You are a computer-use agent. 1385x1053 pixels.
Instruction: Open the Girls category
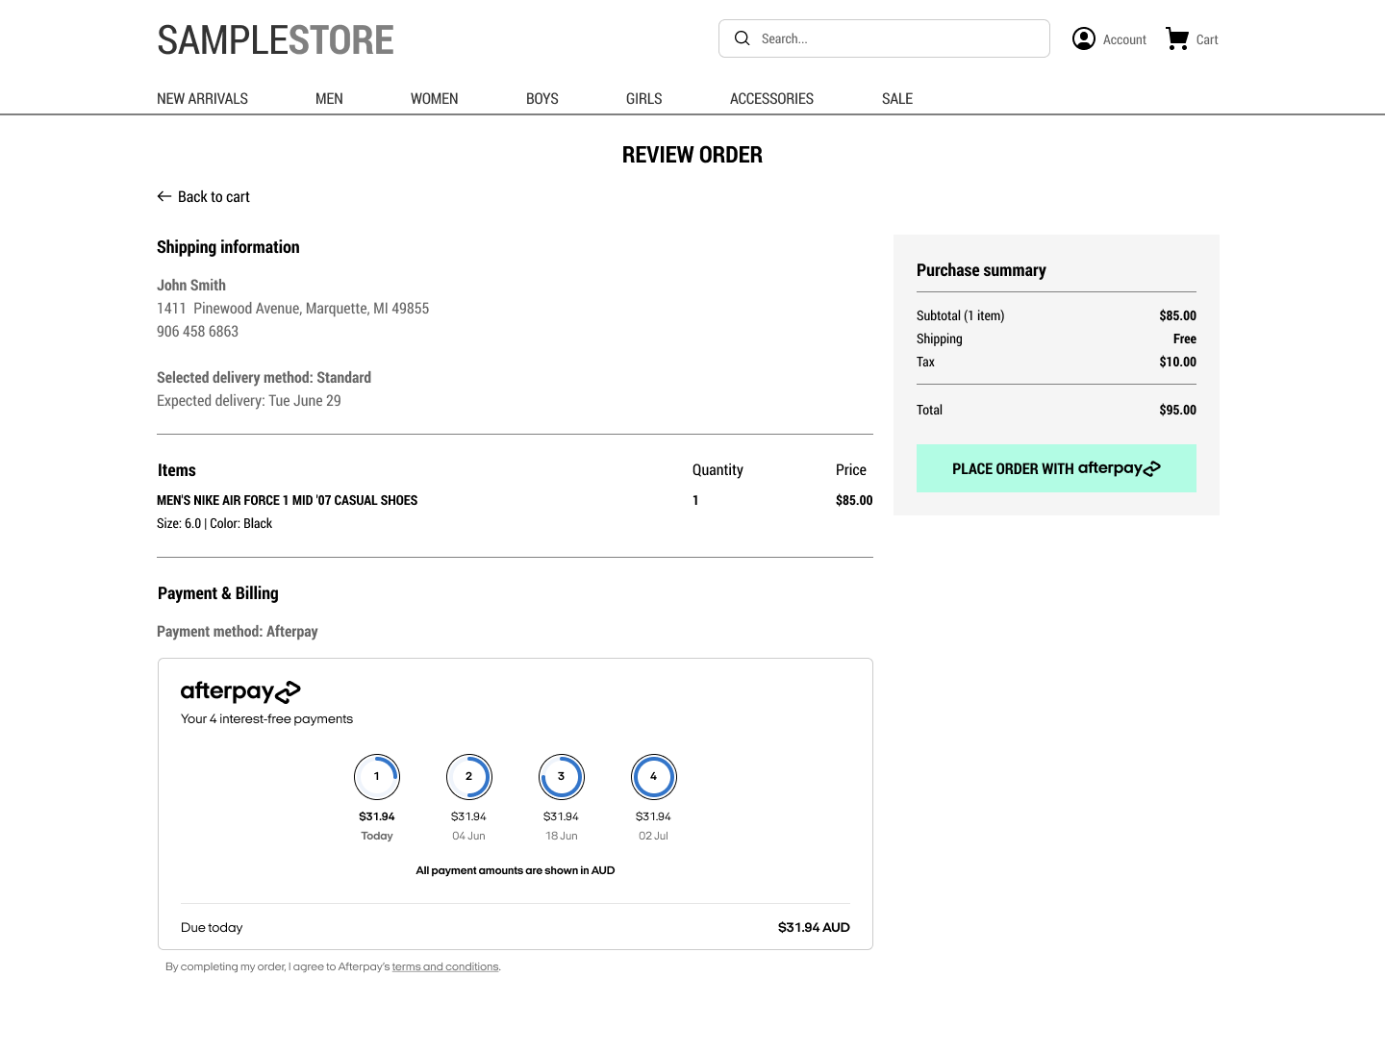(x=643, y=99)
